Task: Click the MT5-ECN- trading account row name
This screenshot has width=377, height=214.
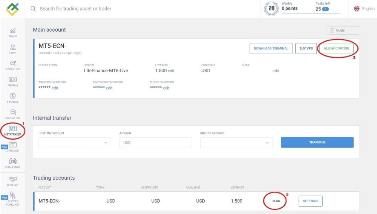Action: (x=49, y=201)
